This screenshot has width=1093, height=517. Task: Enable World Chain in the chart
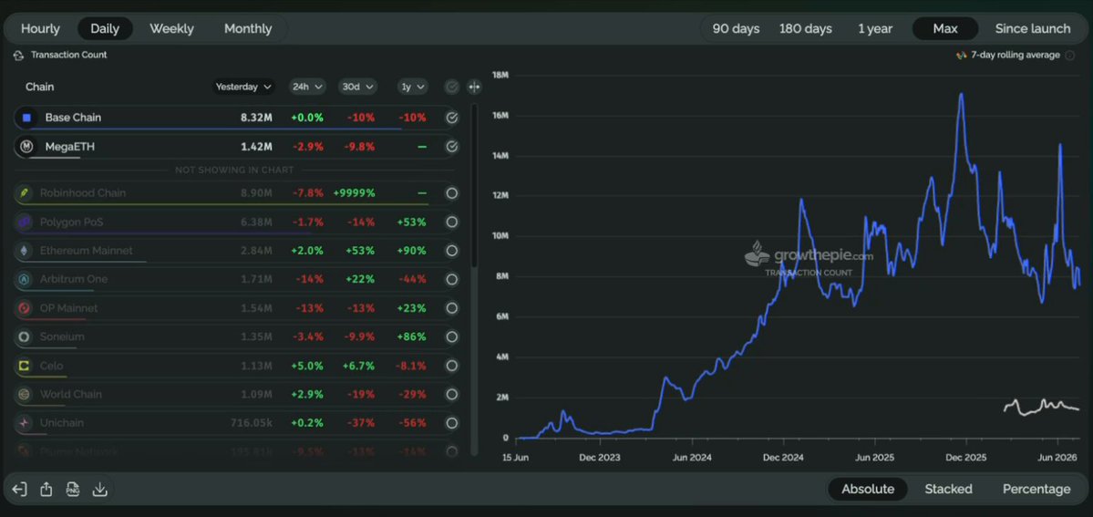(452, 394)
